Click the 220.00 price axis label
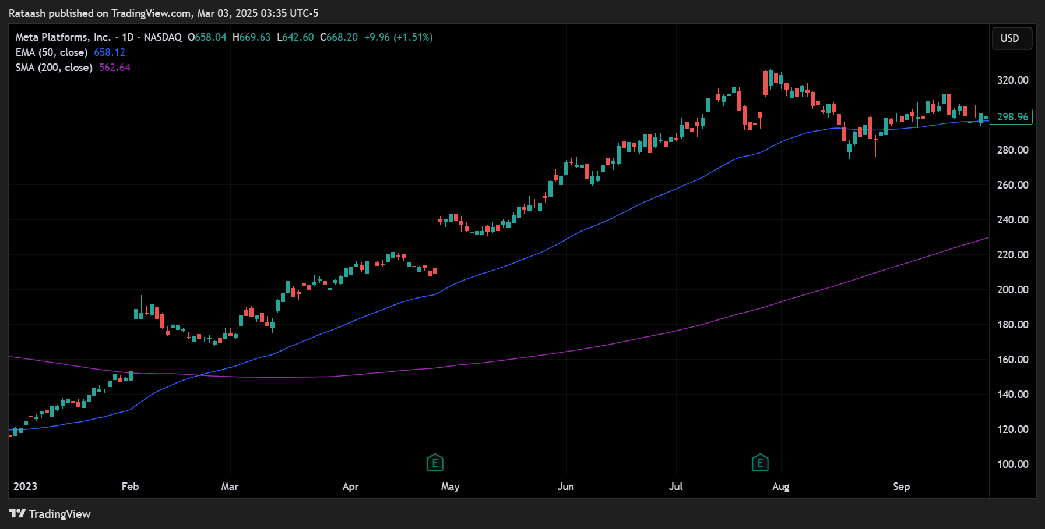The image size is (1045, 529). (1012, 255)
